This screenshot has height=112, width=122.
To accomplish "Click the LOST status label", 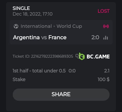I will [104, 11].
